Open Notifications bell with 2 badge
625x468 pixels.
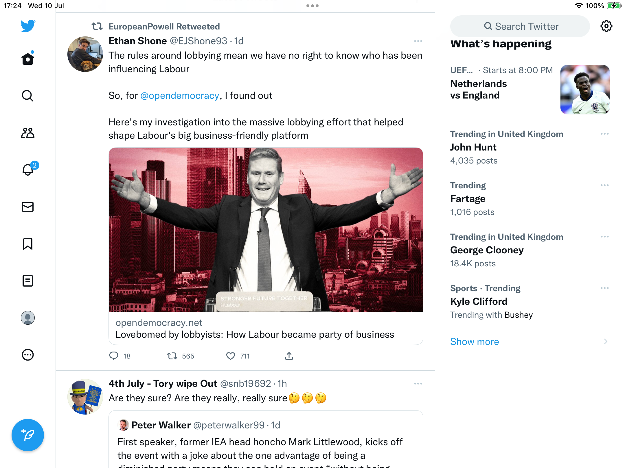28,170
